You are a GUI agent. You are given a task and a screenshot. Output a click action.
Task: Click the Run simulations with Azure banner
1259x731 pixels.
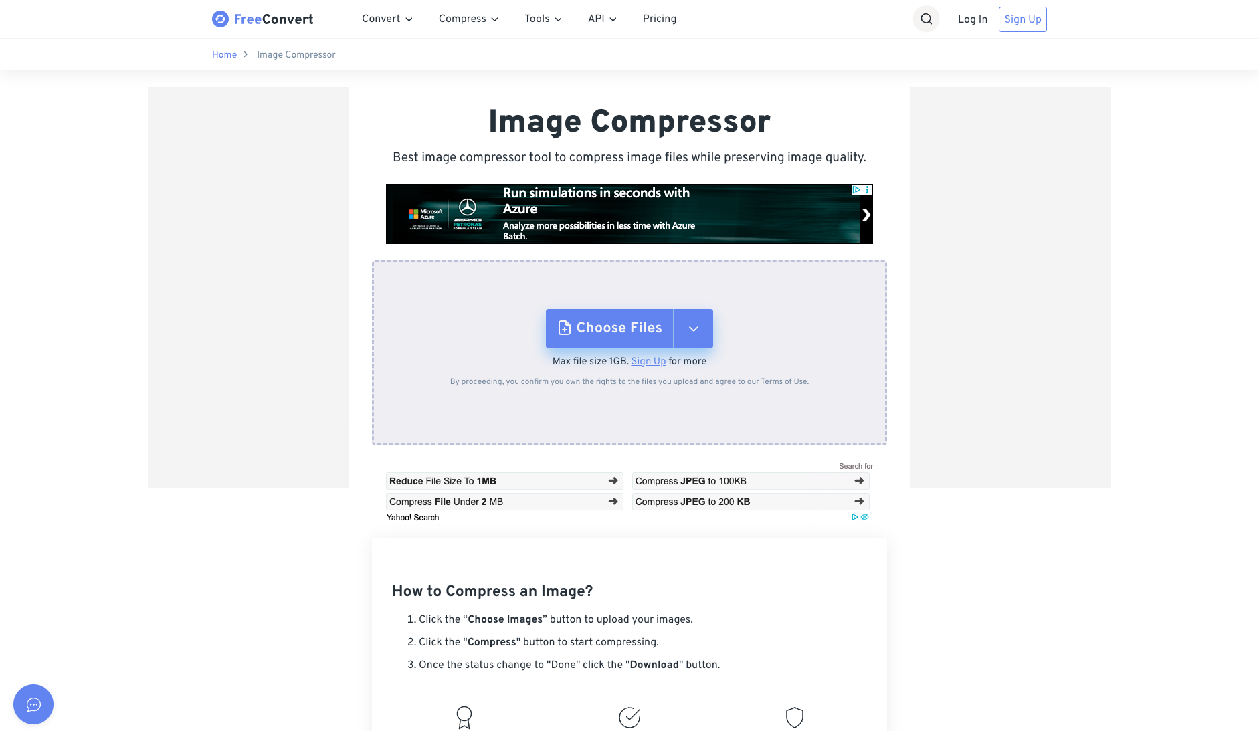pos(629,214)
